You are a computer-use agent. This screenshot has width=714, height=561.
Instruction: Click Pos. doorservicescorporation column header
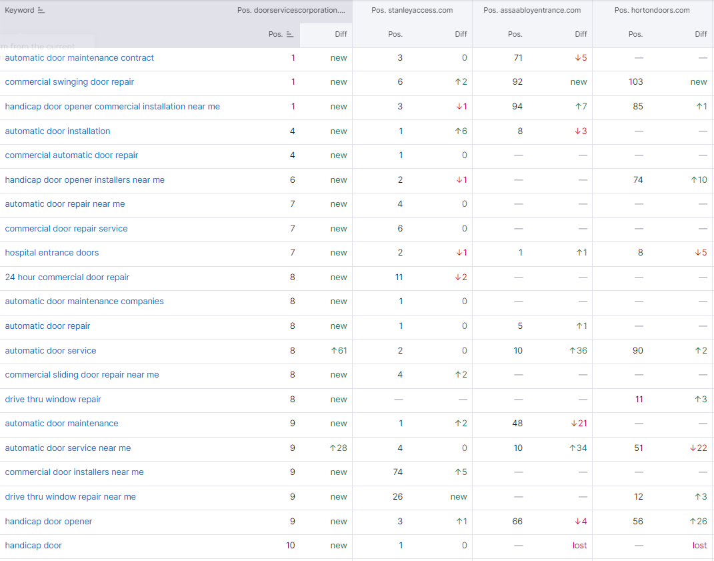click(291, 10)
